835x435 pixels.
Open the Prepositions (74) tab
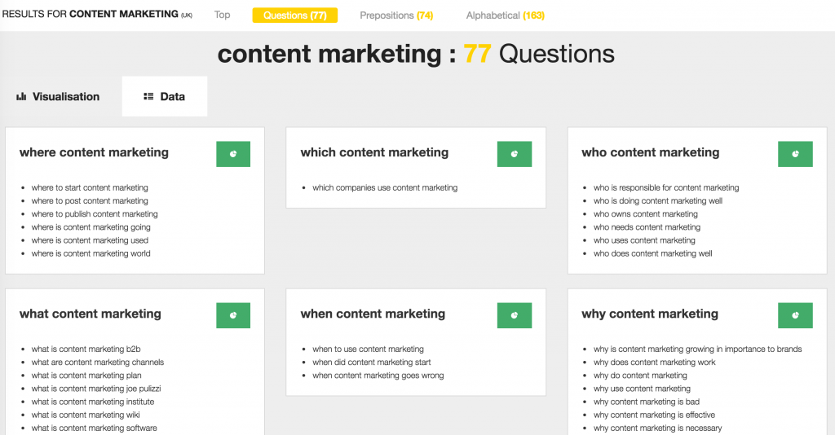pyautogui.click(x=396, y=15)
